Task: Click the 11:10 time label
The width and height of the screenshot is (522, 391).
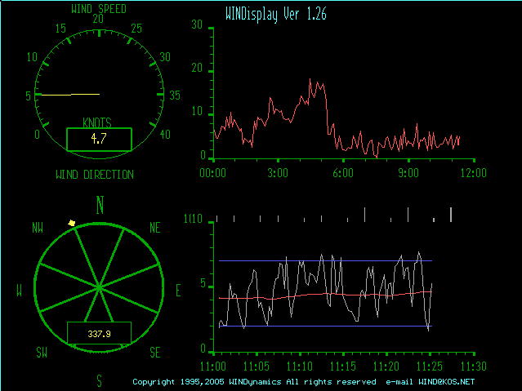Action: click(x=300, y=367)
